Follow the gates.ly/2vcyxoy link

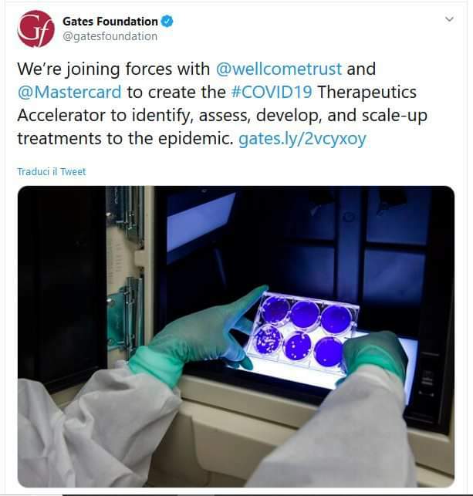pyautogui.click(x=302, y=139)
